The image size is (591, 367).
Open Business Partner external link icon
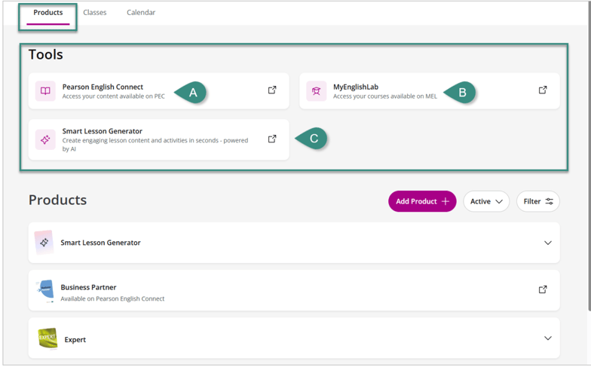[x=543, y=289]
